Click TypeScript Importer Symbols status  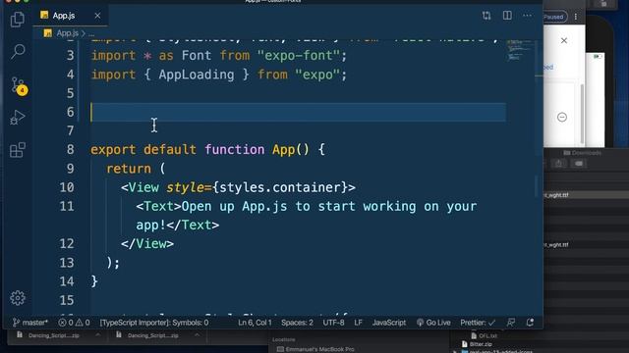(154, 323)
